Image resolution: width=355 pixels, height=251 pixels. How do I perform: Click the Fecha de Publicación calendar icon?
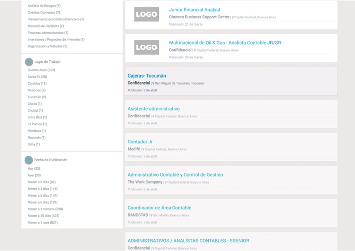(29, 160)
